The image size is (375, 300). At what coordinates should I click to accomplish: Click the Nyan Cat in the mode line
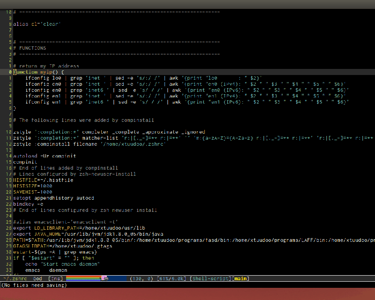click(104, 278)
